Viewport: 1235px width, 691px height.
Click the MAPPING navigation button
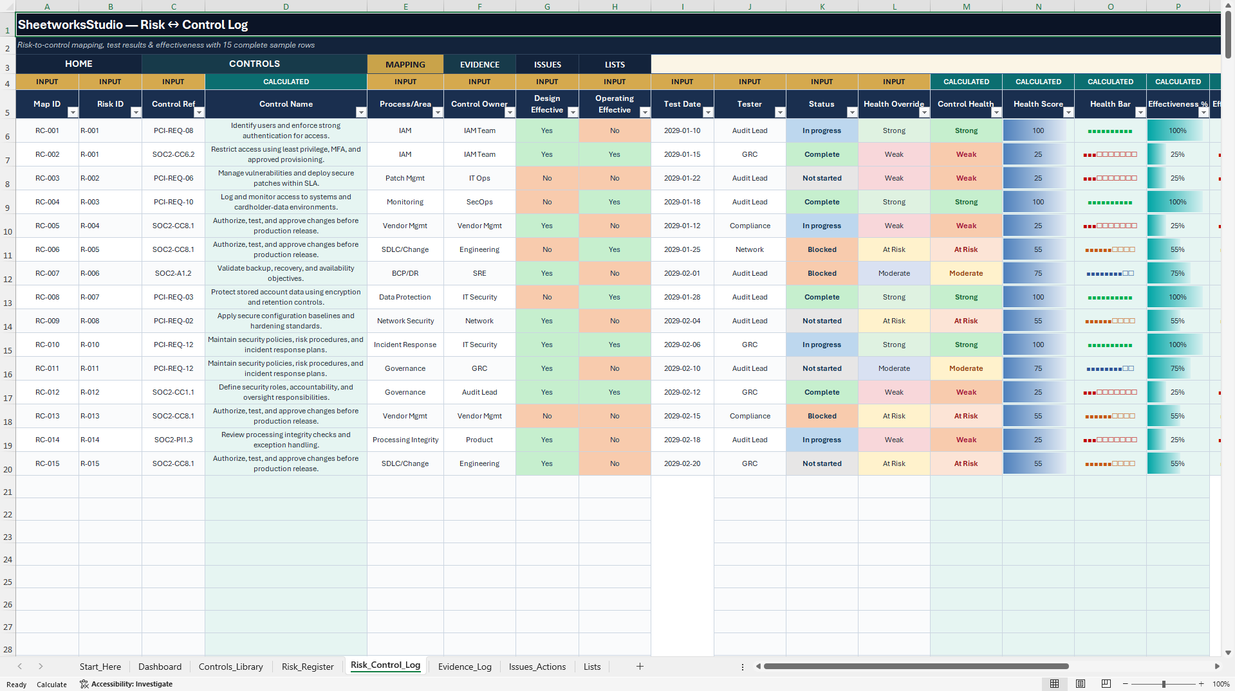pyautogui.click(x=405, y=64)
